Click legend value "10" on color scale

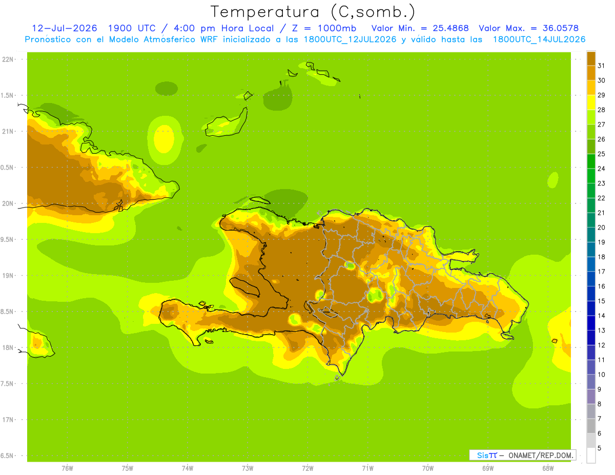pyautogui.click(x=601, y=375)
